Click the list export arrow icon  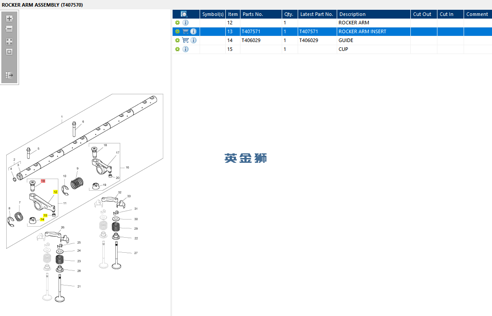click(9, 75)
